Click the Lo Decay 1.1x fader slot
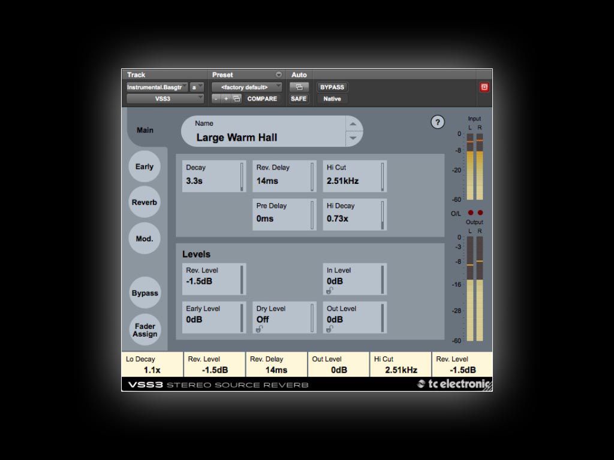Screen dimensions: 614x460 152,364
